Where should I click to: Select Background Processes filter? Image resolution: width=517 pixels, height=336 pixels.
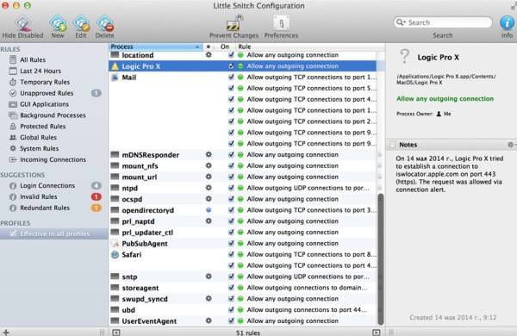pos(53,115)
